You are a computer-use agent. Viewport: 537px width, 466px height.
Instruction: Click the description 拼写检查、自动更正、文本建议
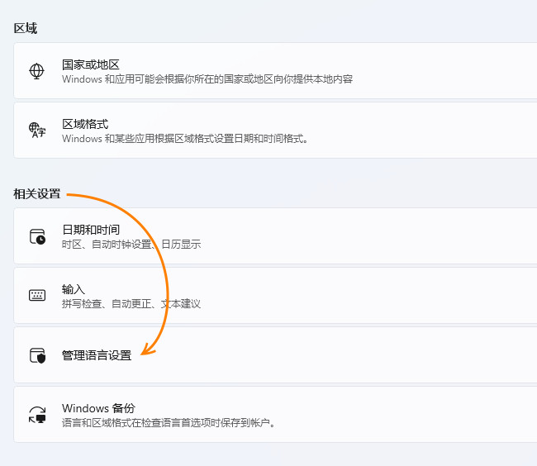[131, 304]
